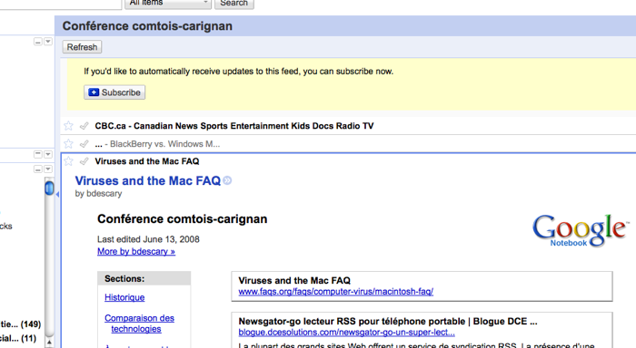Select the sidebar entry with count (11)
This screenshot has width=636, height=348.
[x=18, y=338]
